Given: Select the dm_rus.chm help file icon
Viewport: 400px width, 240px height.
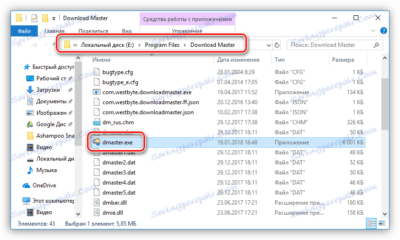Looking at the screenshot, I should point(97,122).
